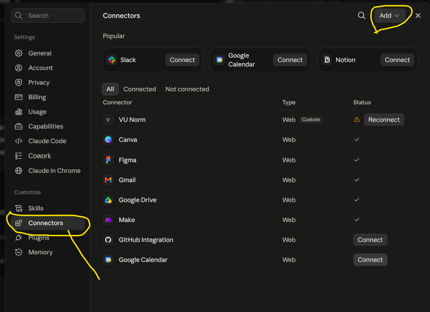This screenshot has width=430, height=312.
Task: Click the Canva connector name
Action: tap(128, 140)
